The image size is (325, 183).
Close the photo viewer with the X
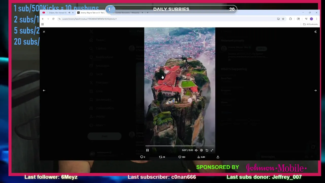(x=44, y=32)
